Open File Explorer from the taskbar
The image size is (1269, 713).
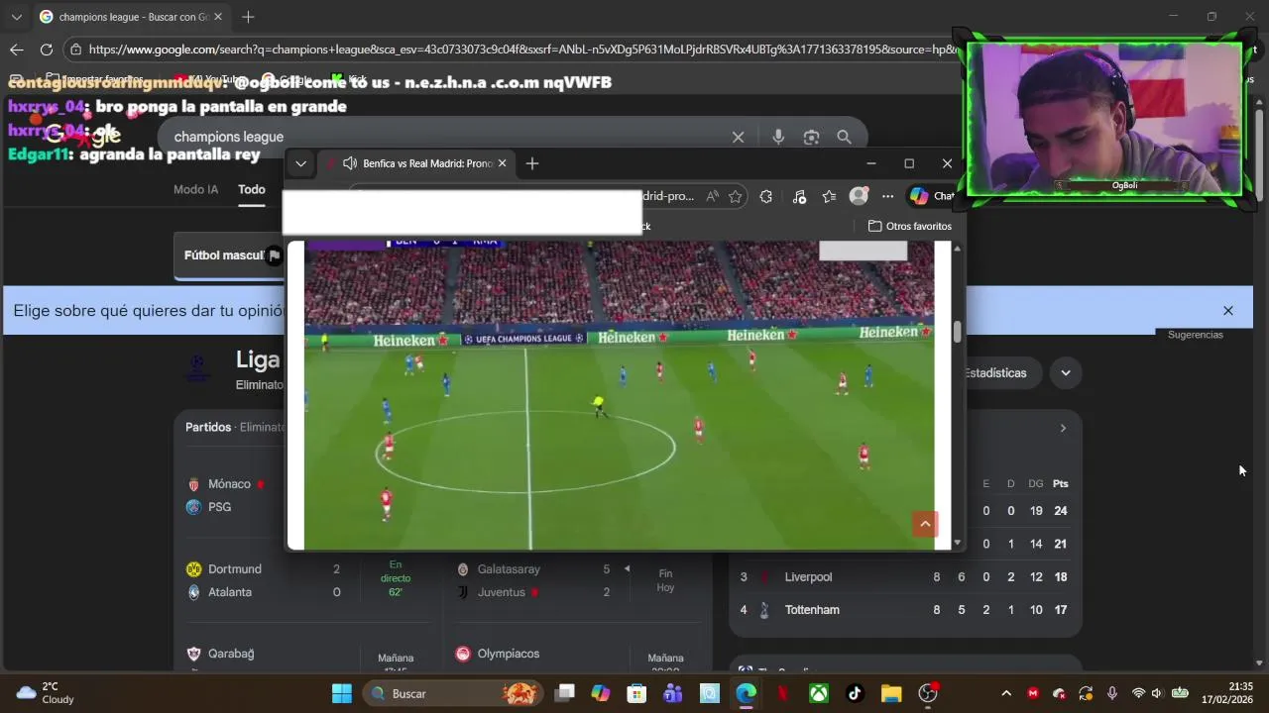coord(891,693)
